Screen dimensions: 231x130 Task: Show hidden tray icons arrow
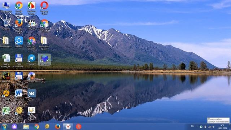pos(197,127)
